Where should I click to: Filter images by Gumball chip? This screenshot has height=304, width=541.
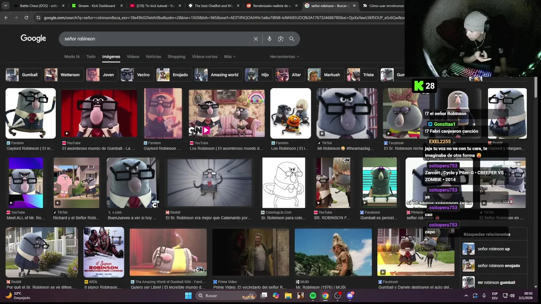(x=24, y=75)
